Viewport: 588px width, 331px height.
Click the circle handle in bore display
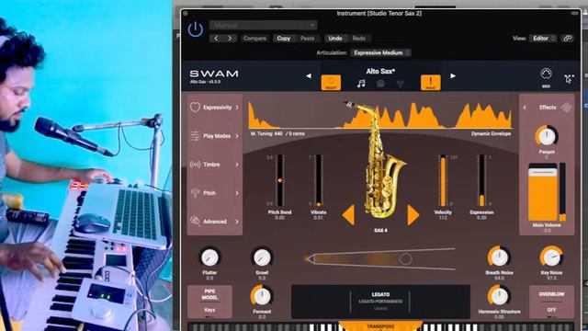pos(405,258)
